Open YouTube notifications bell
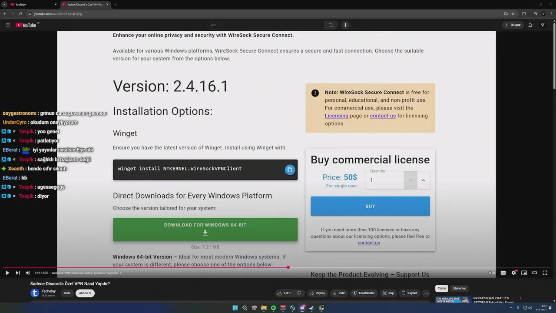 click(x=530, y=25)
